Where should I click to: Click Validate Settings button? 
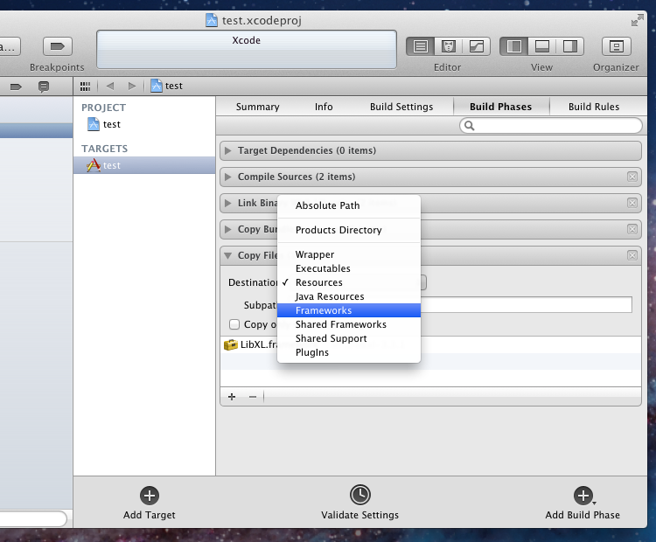point(359,503)
